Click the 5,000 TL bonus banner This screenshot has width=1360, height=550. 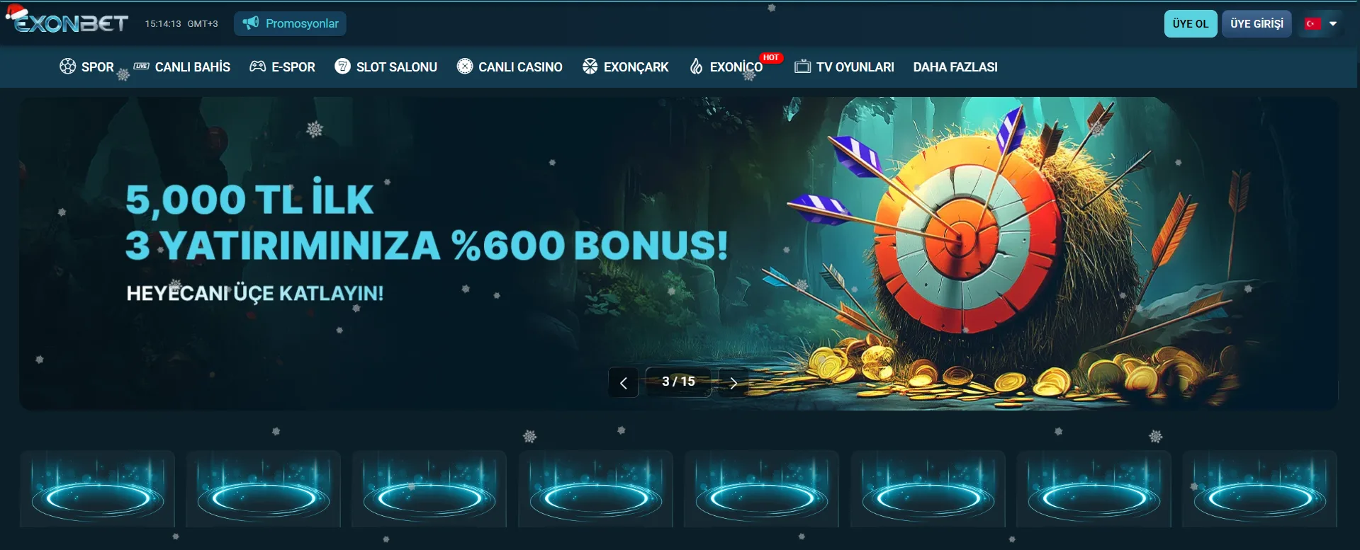(678, 253)
